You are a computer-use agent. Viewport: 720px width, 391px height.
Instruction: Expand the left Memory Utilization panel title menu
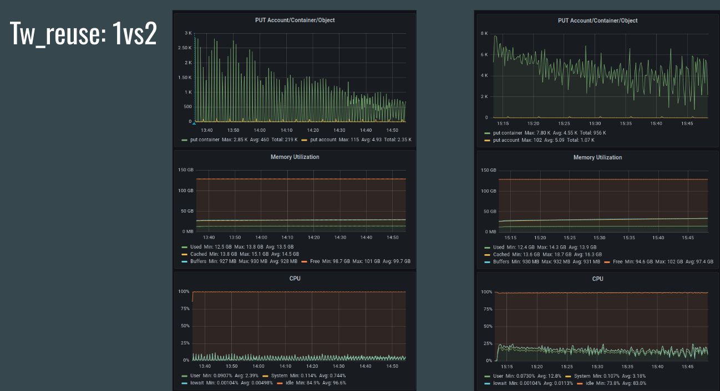click(295, 157)
